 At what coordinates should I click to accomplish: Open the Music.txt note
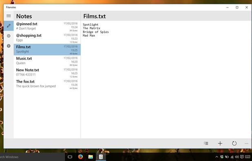pos(47,61)
